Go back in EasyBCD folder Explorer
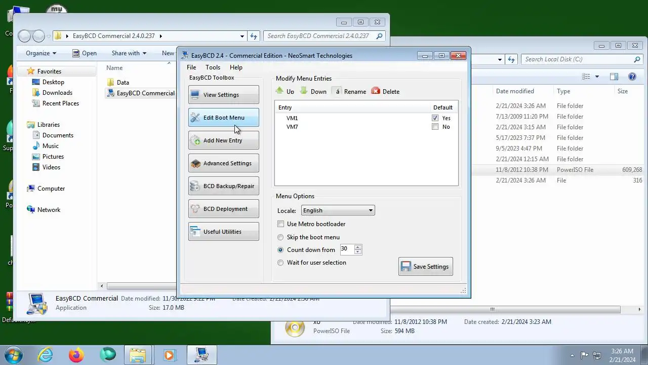This screenshot has height=365, width=648. pyautogui.click(x=24, y=36)
